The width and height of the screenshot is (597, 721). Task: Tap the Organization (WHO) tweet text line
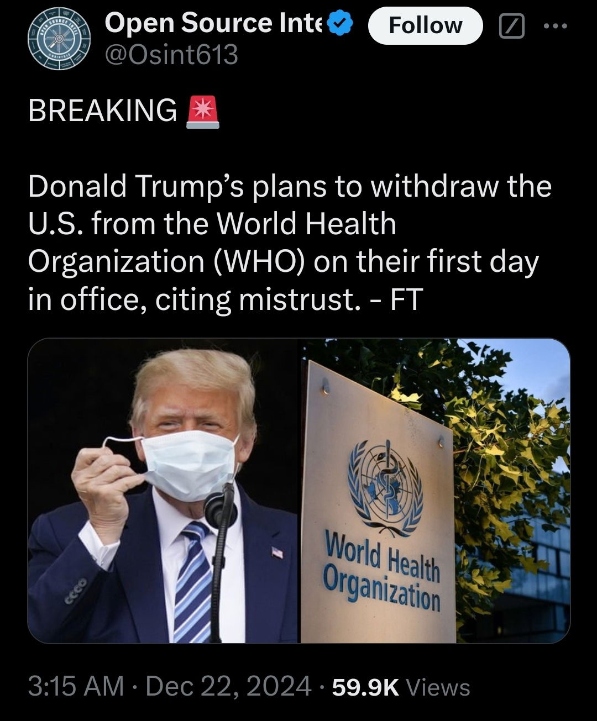pos(283,262)
